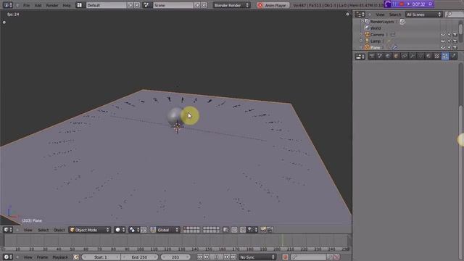Click the RenderLayers icon in outliner
The height and width of the screenshot is (261, 464).
[368, 22]
